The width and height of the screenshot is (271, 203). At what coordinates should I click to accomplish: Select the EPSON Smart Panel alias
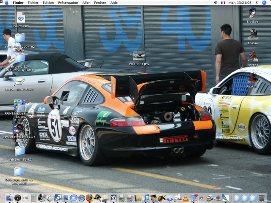[19, 82]
